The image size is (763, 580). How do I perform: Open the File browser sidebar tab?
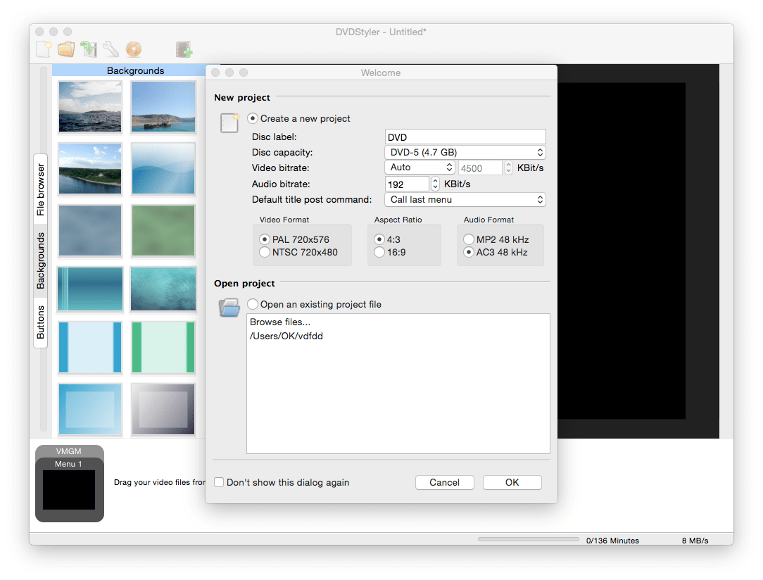click(40, 189)
